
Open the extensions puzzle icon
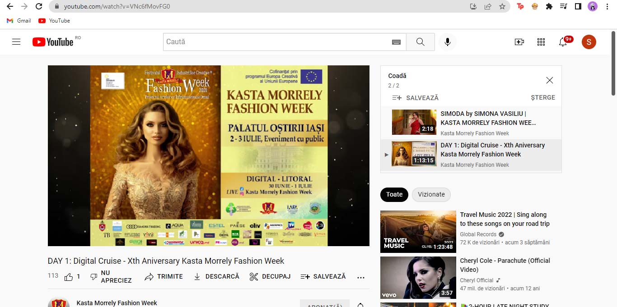pos(549,6)
